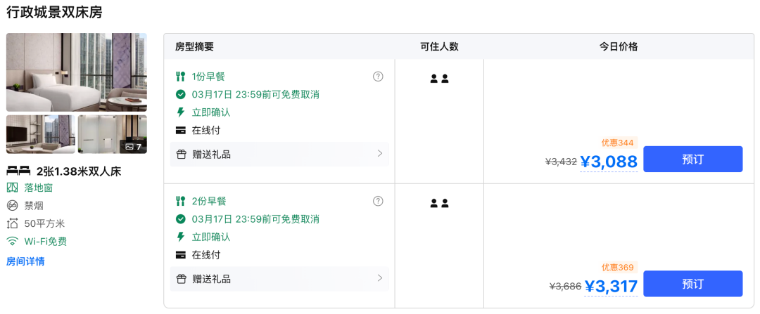Click the 禁烟 no-smoking icon
The image size is (760, 314).
12,206
